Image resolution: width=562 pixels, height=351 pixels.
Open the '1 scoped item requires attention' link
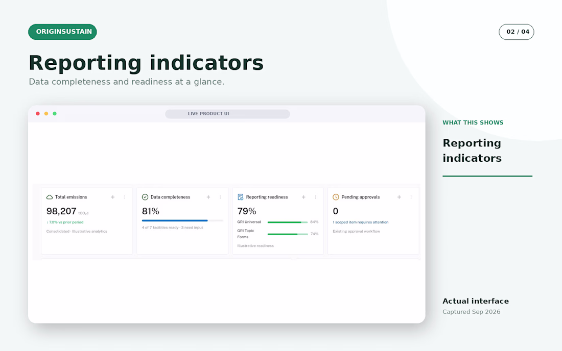point(361,222)
